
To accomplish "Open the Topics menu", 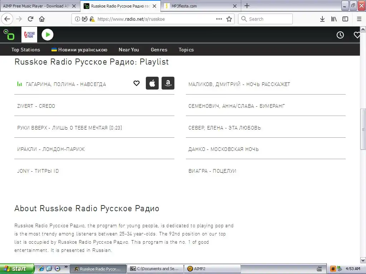I will (x=186, y=50).
